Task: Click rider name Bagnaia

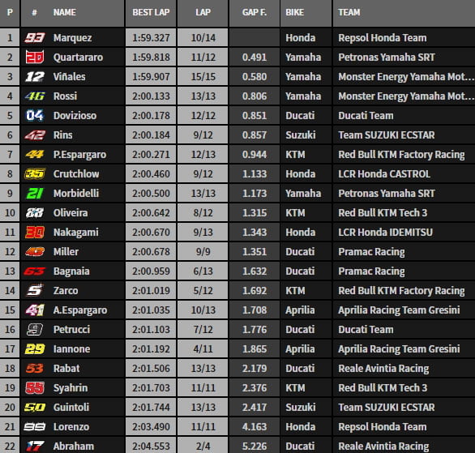Action: [x=71, y=271]
